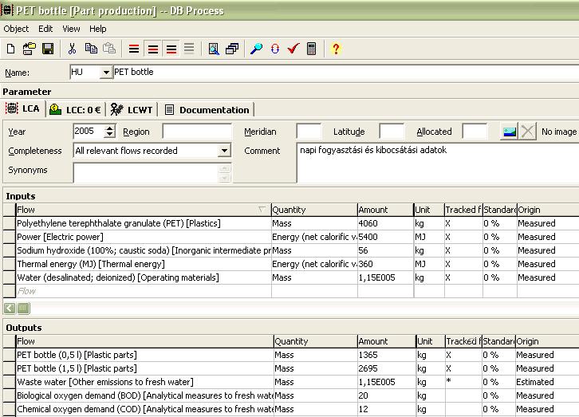
Task: Click the New document toolbar icon
Action: (10, 49)
